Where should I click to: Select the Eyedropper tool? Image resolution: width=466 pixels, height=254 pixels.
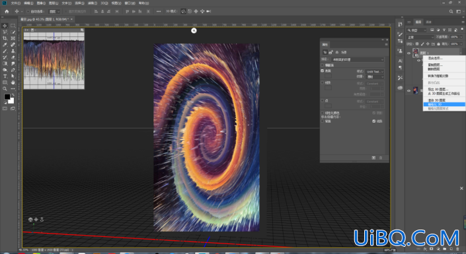[5, 45]
